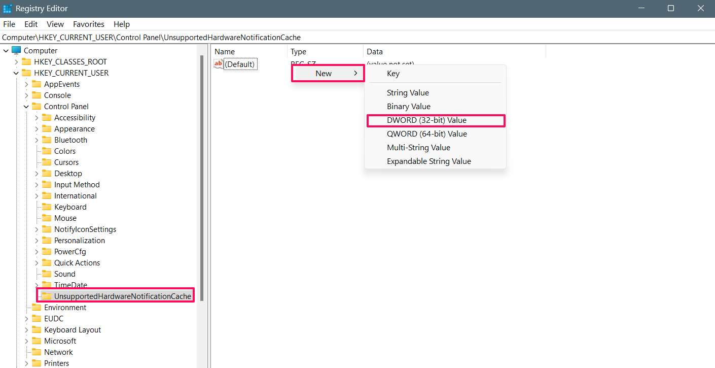Collapse the Control Panel key

26,107
